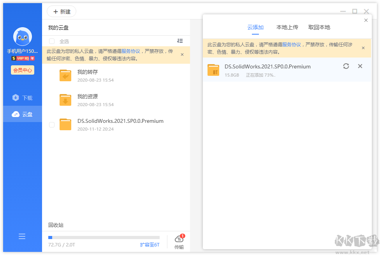The height and width of the screenshot is (255, 380).
Task: Click the VIP10 年 membership badge
Action: click(22, 58)
